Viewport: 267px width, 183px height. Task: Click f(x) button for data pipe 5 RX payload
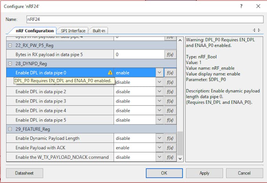[170, 55]
